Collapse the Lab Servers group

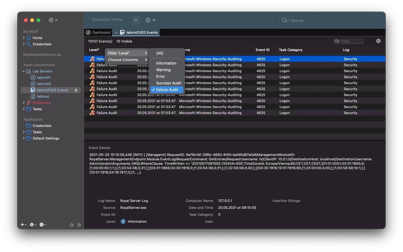23,71
